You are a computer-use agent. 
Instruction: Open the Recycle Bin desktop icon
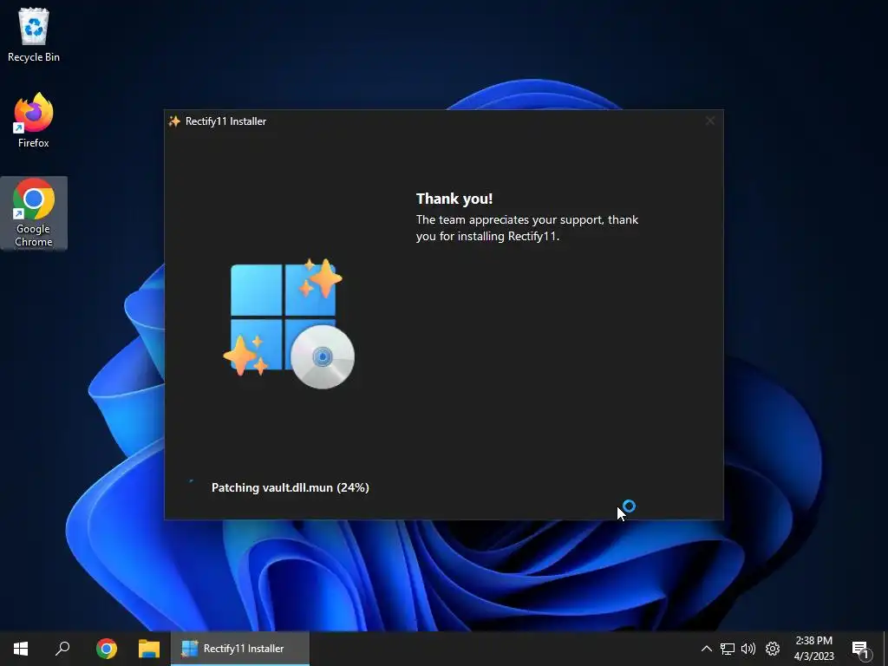[x=34, y=34]
